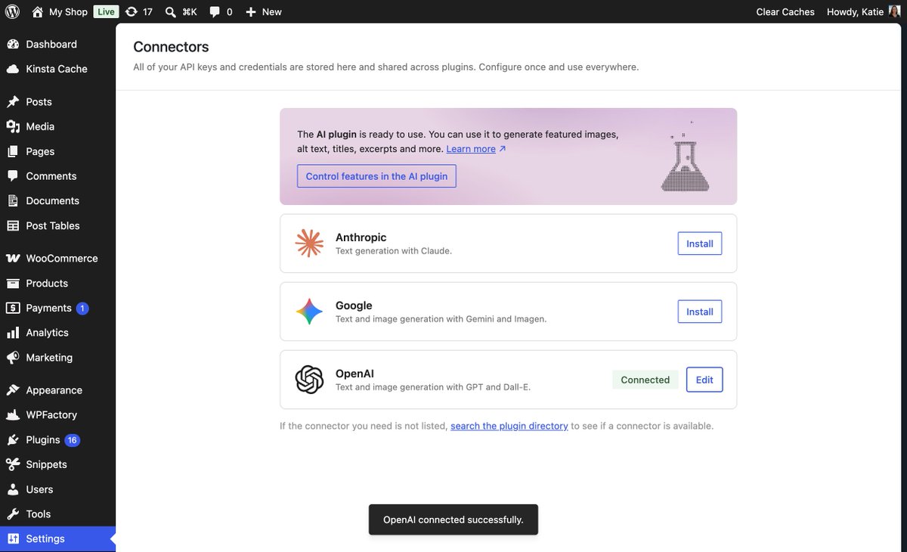Viewport: 907px width, 552px height.
Task: Open the Marketing menu label
Action: (49, 357)
